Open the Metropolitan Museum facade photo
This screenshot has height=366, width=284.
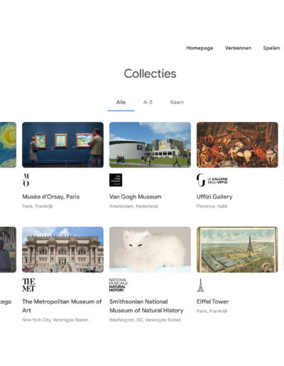(62, 250)
